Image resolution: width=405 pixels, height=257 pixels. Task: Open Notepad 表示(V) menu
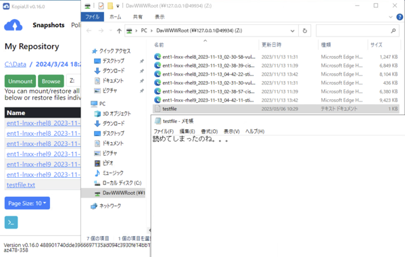pos(232,131)
